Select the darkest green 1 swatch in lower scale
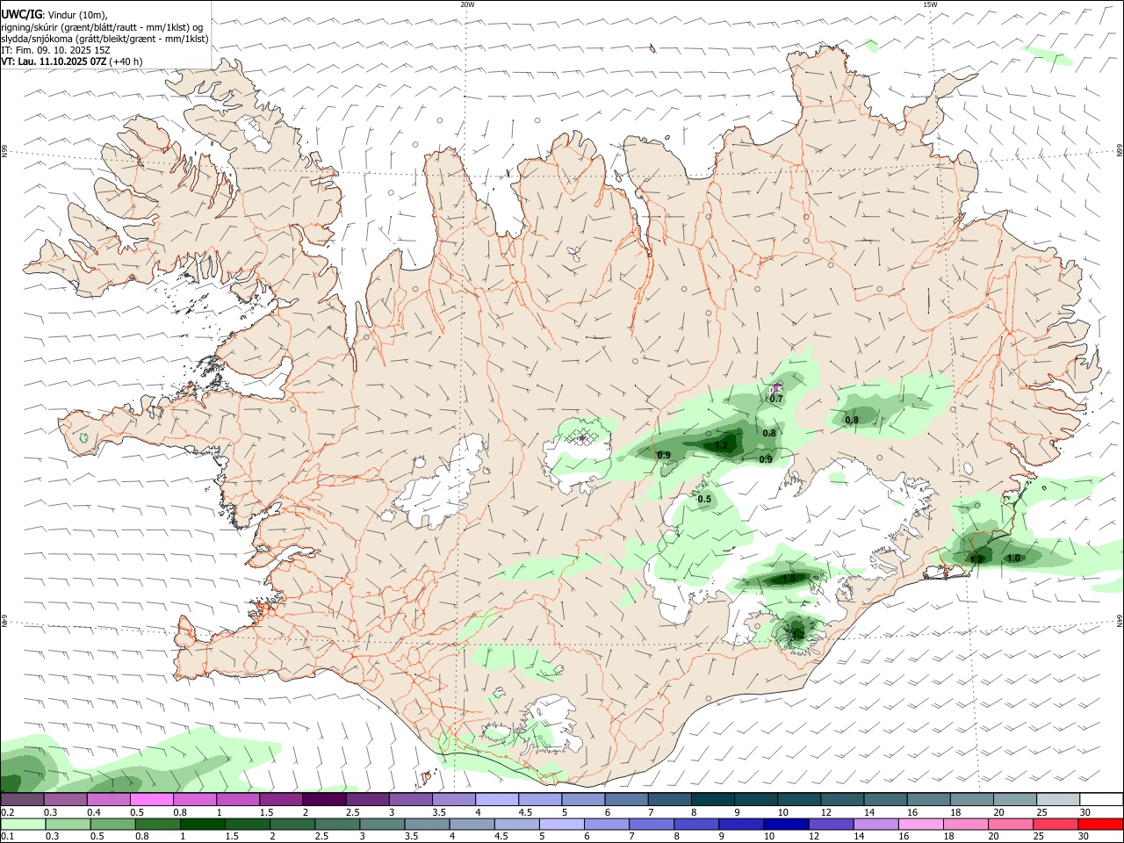The height and width of the screenshot is (843, 1124). click(x=202, y=824)
